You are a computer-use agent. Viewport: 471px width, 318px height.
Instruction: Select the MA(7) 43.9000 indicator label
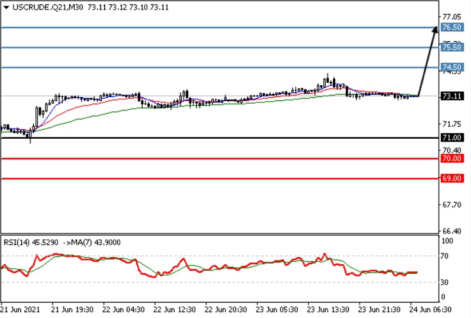(x=95, y=242)
